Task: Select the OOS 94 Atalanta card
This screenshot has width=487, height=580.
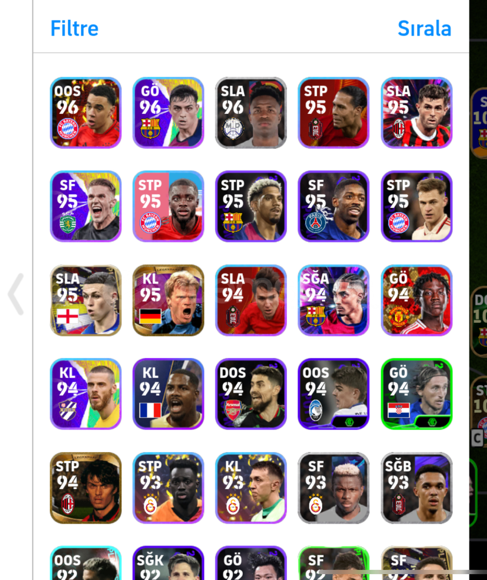Action: coord(333,394)
